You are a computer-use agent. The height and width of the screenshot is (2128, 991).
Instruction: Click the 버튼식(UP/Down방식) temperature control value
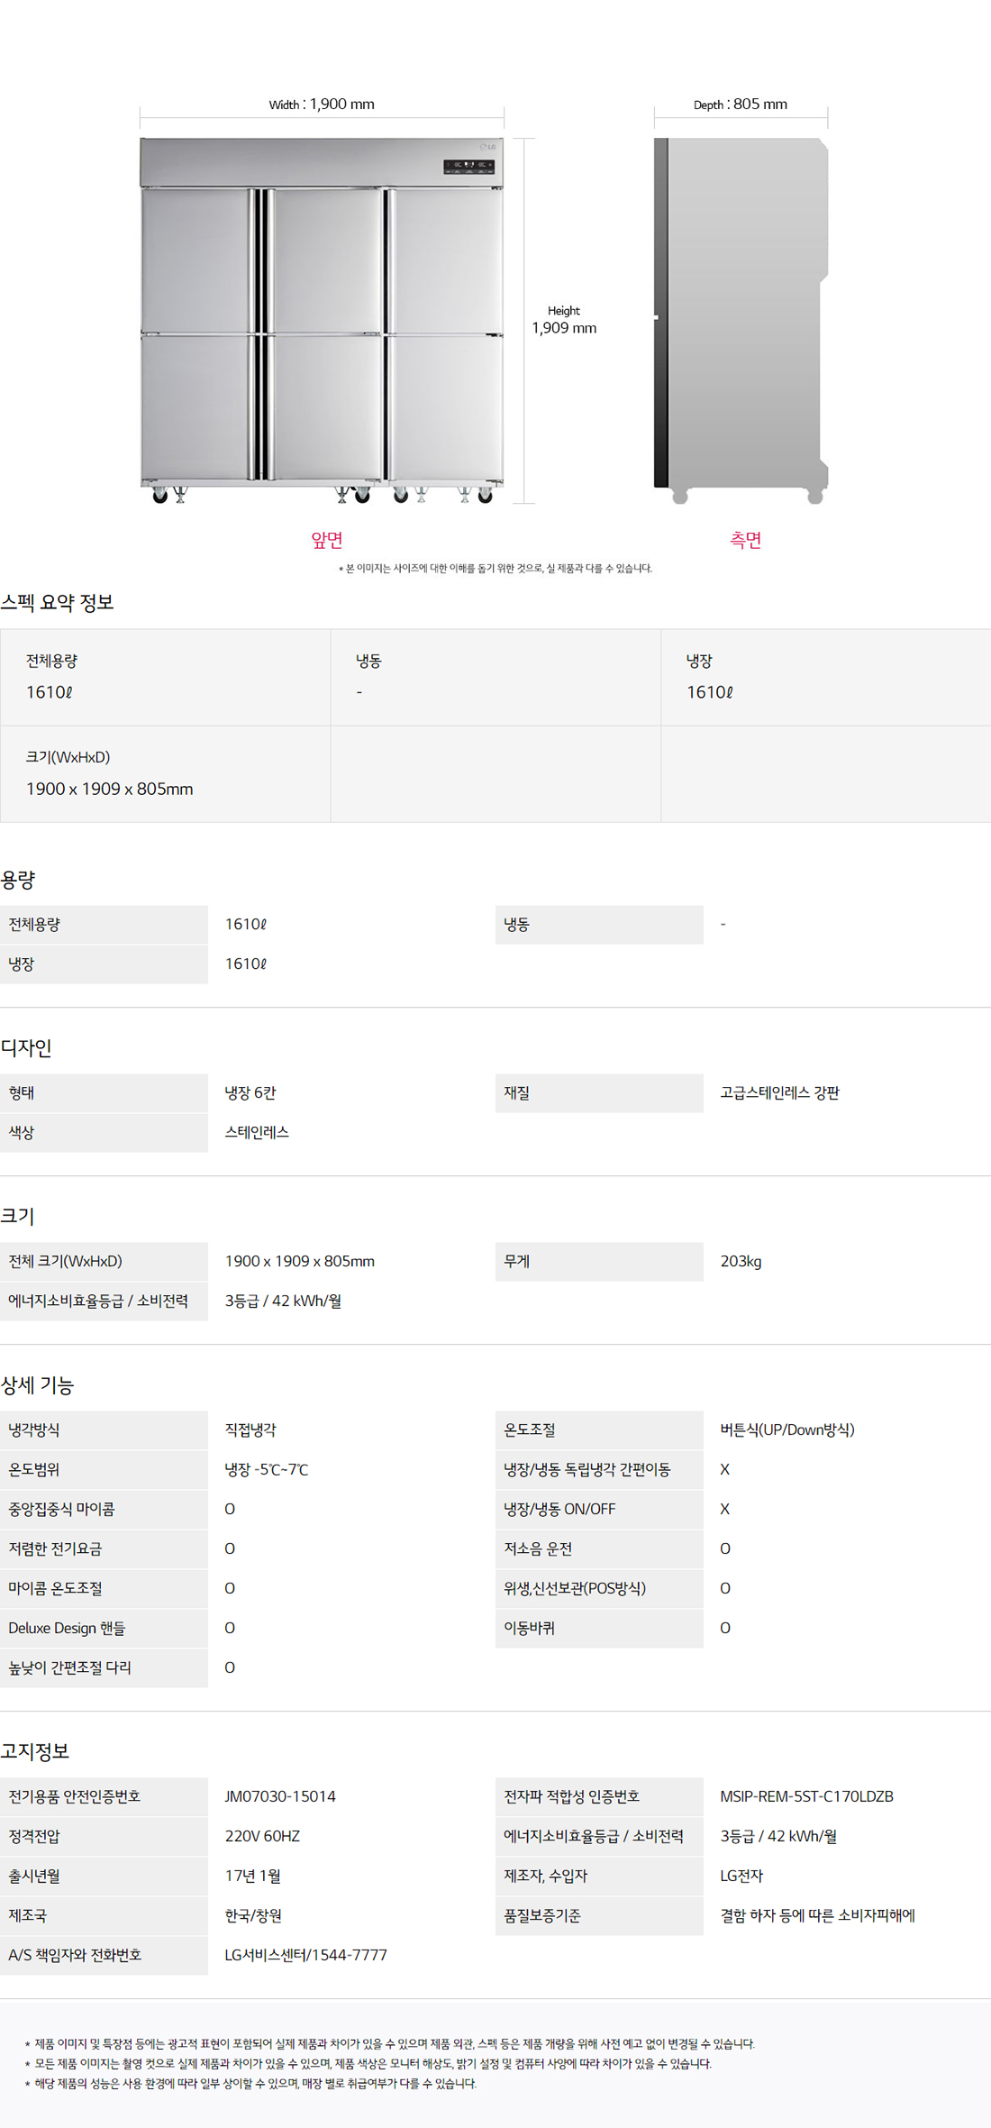(787, 1430)
